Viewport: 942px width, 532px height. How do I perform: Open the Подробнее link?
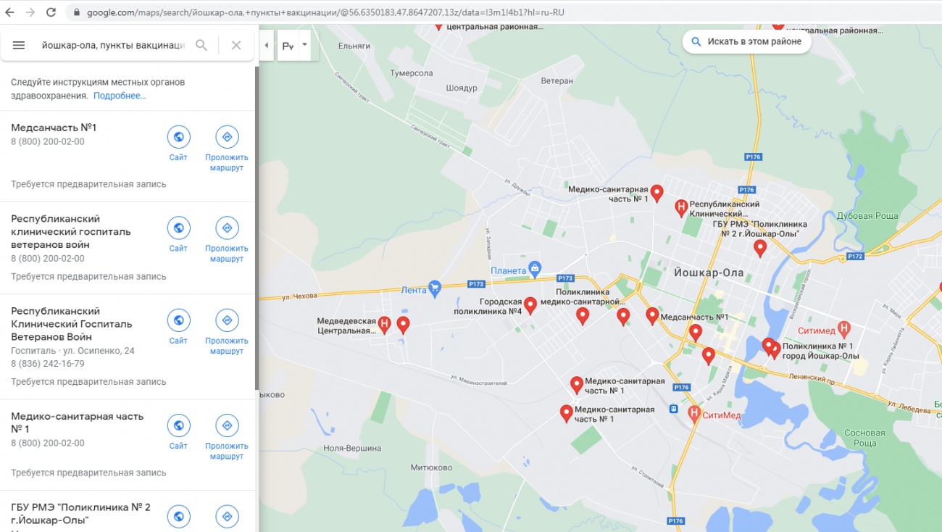pyautogui.click(x=120, y=96)
